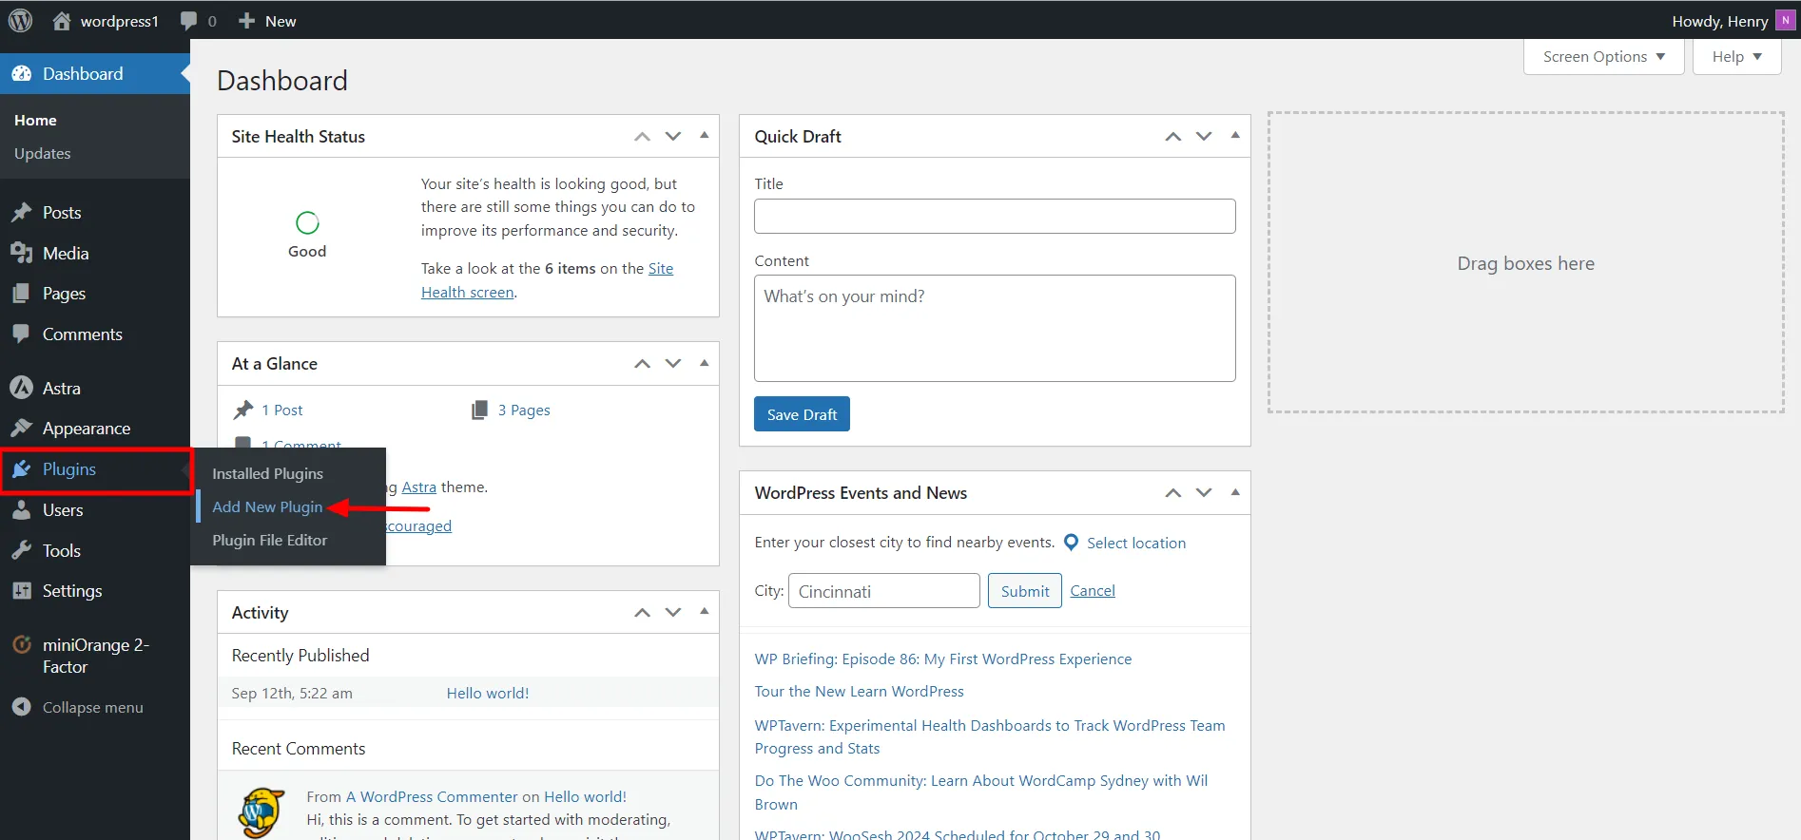The image size is (1801, 840).
Task: Open Plugin File Editor submenu item
Action: tap(269, 540)
